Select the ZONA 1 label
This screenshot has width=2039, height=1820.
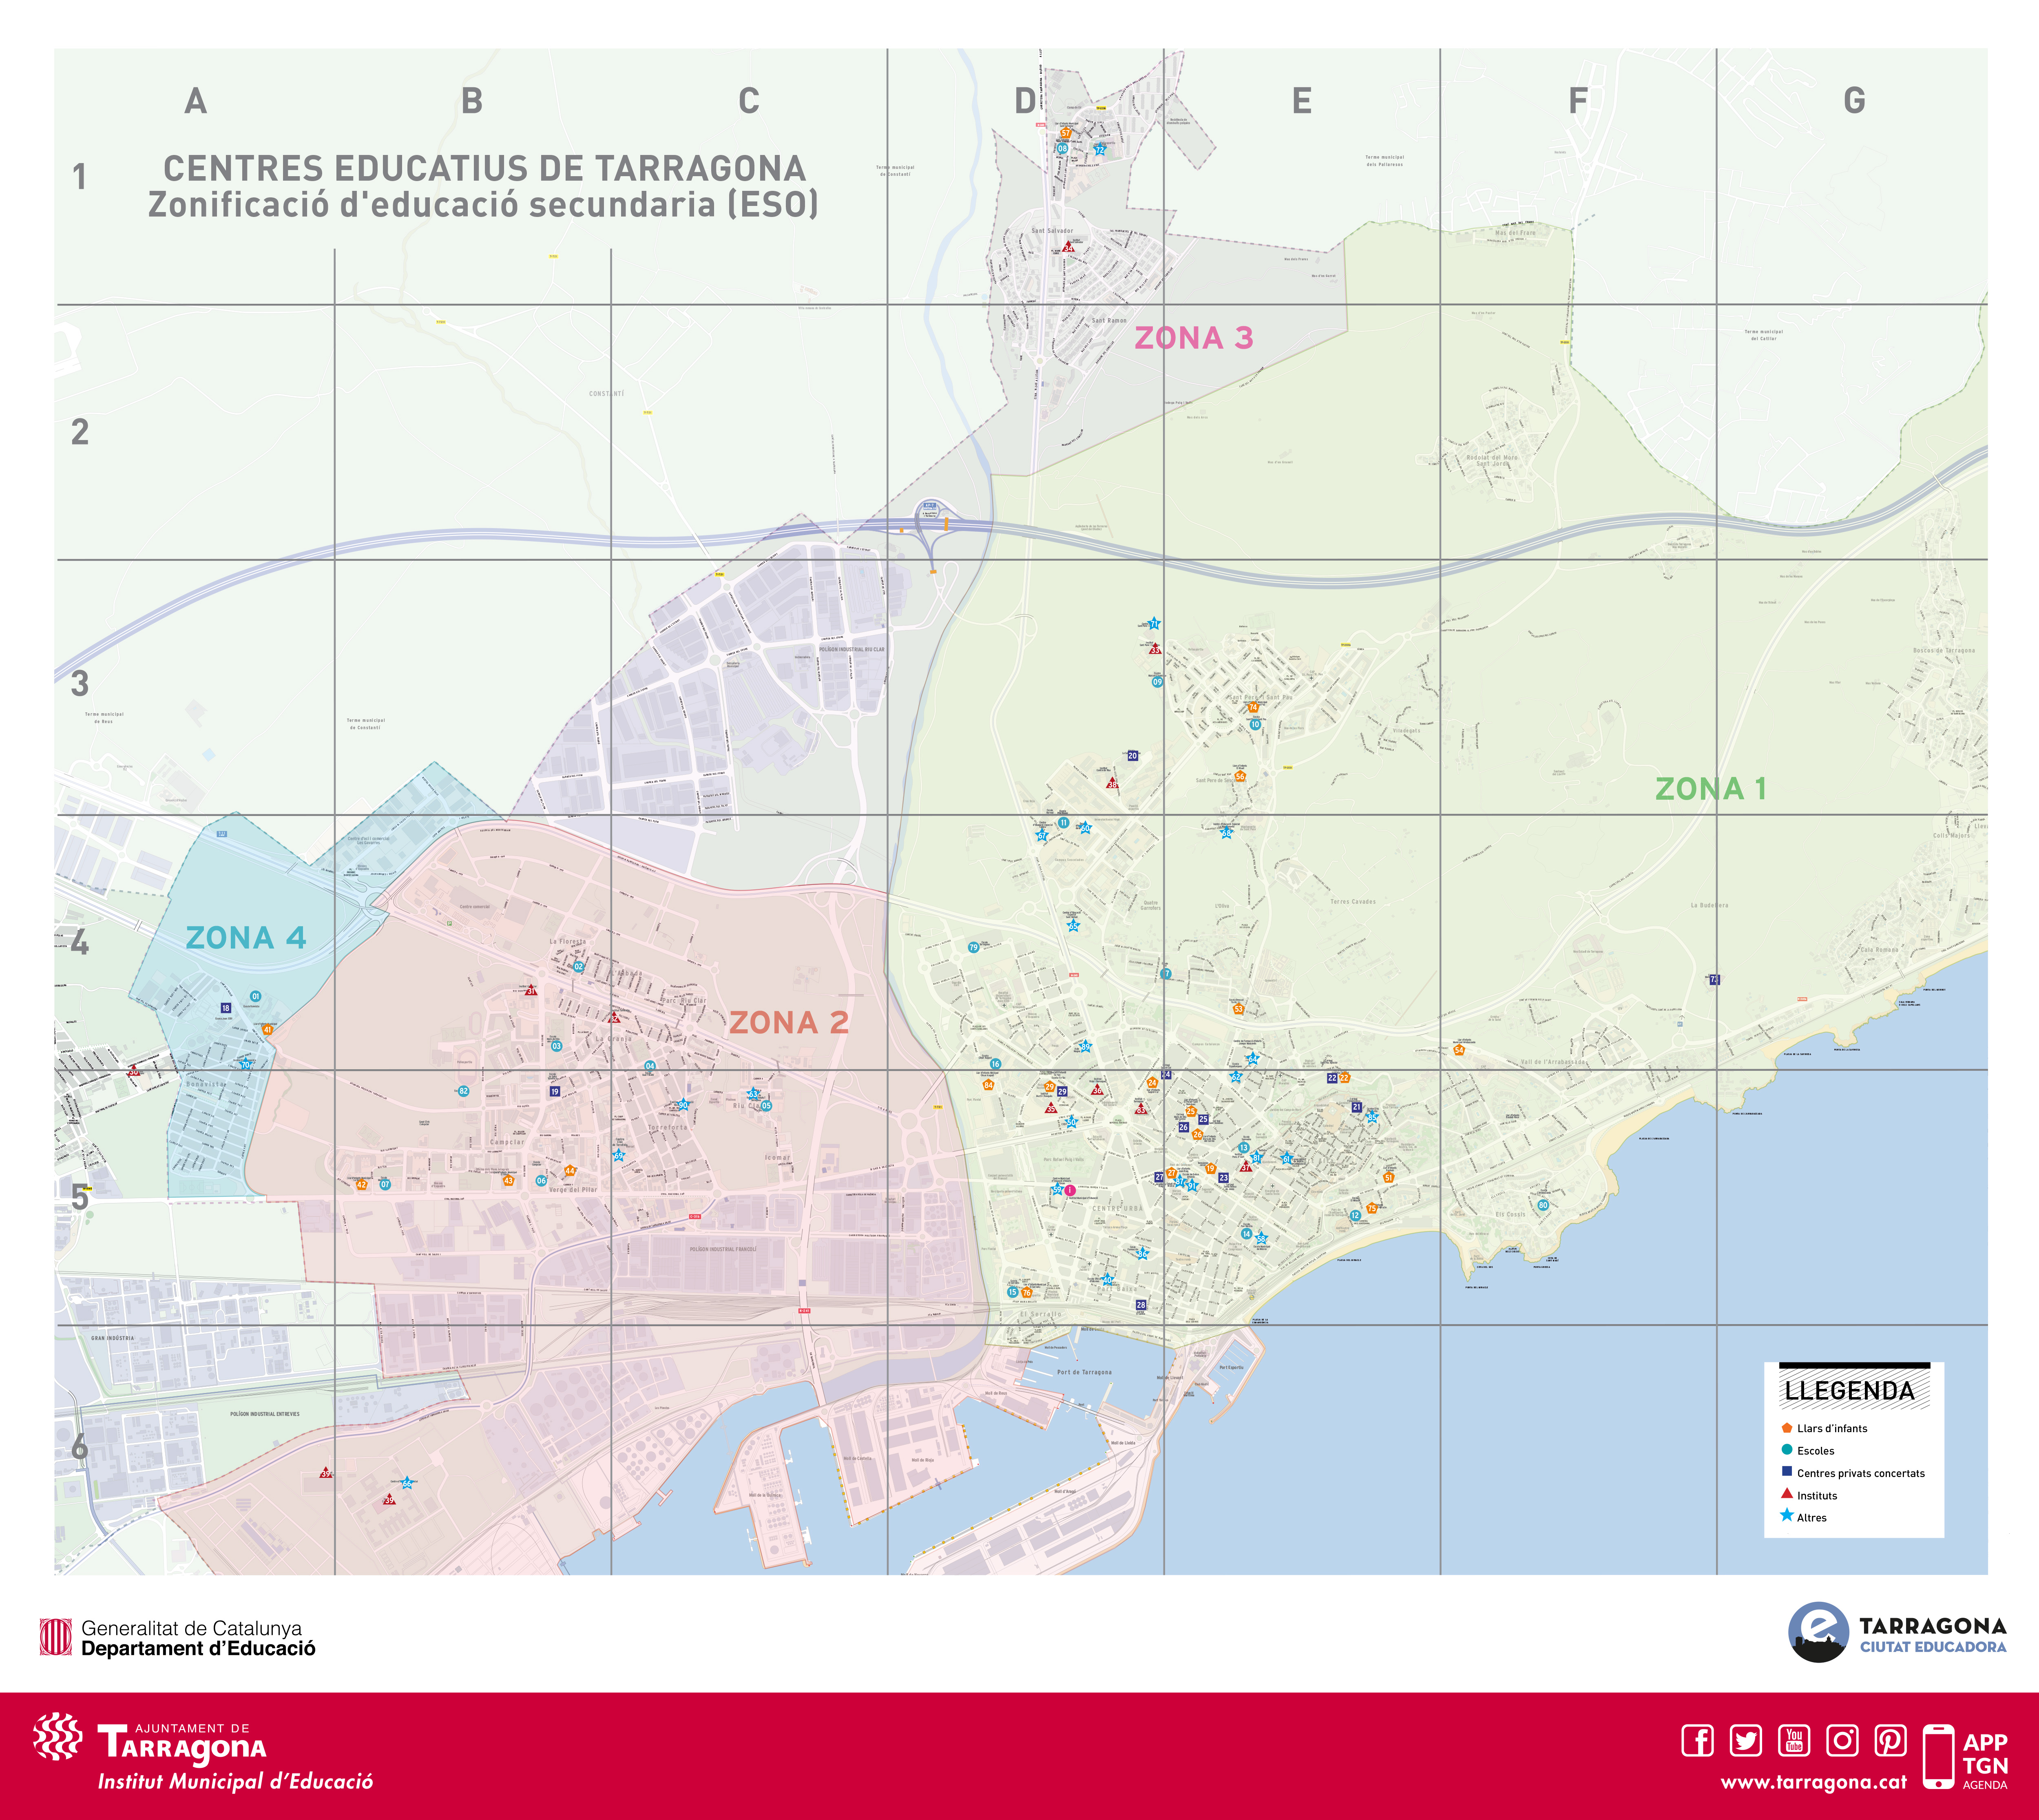(x=1710, y=789)
